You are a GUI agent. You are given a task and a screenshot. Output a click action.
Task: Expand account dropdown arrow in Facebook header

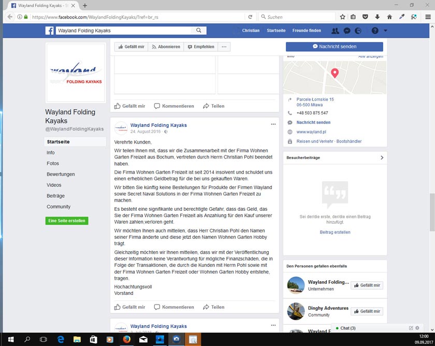coord(385,31)
